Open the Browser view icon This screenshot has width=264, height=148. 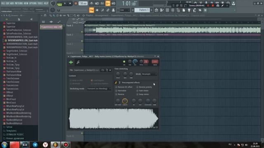(178, 10)
